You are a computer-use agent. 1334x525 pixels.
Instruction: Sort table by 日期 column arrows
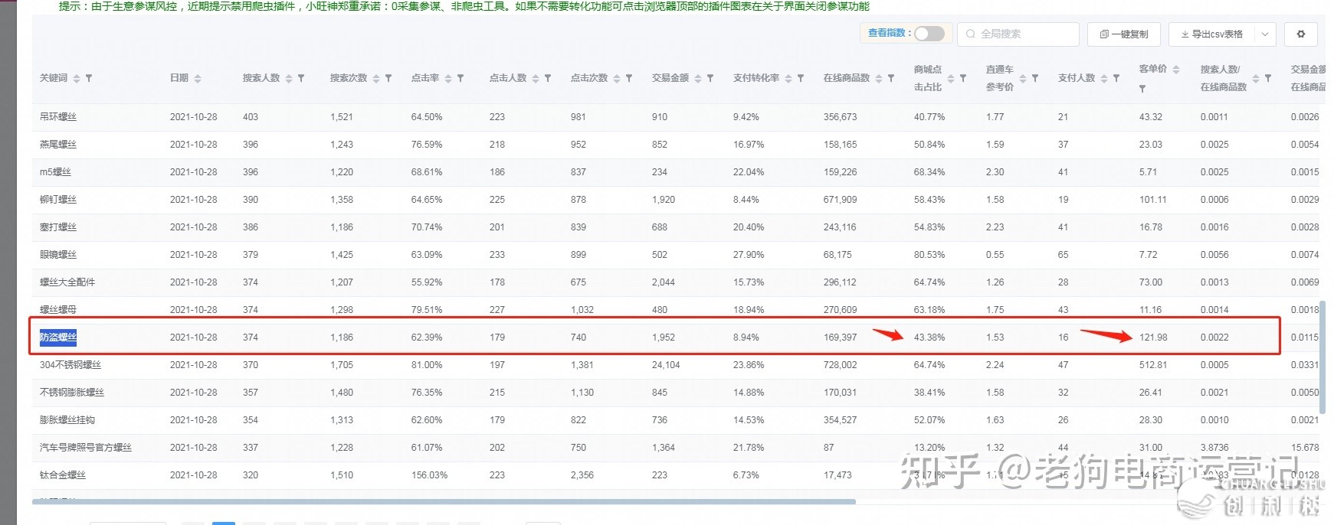pos(198,78)
